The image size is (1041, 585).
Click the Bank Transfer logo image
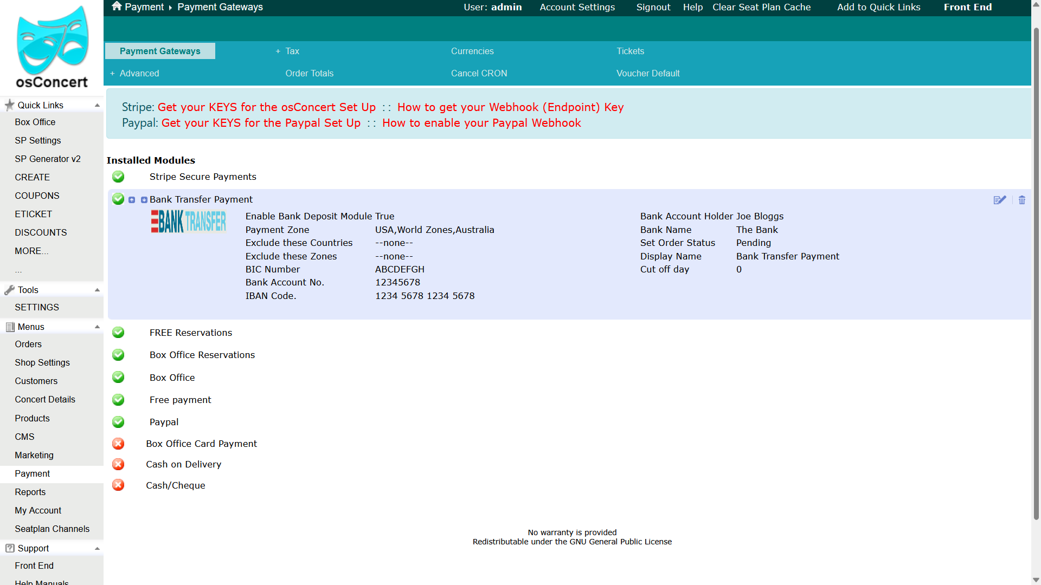tap(188, 221)
